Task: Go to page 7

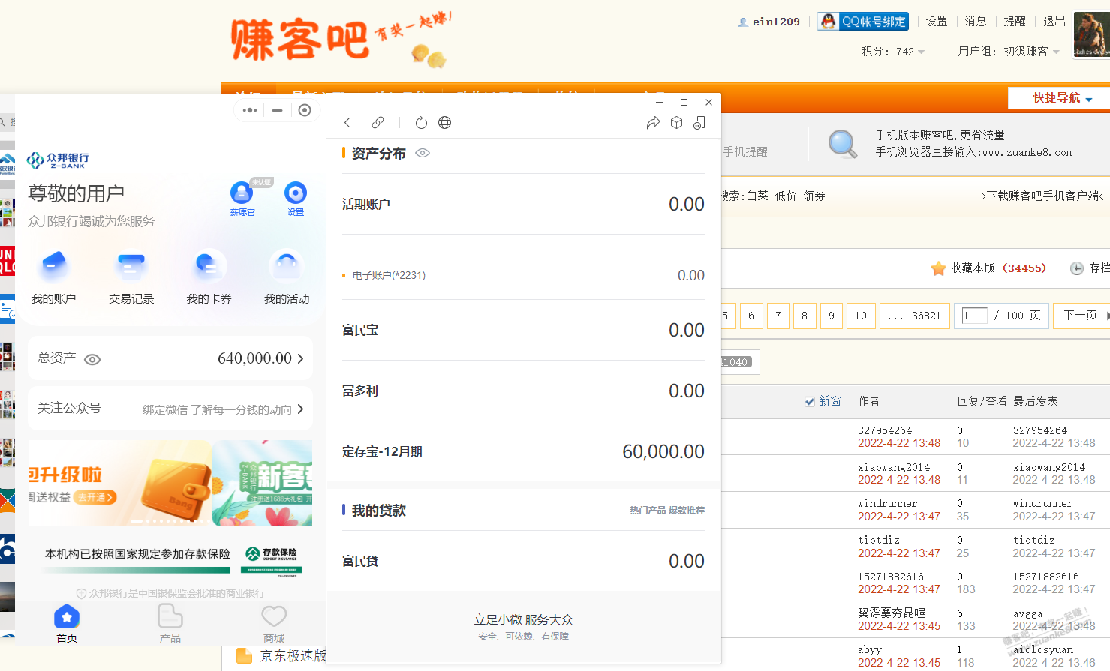Action: 778,316
